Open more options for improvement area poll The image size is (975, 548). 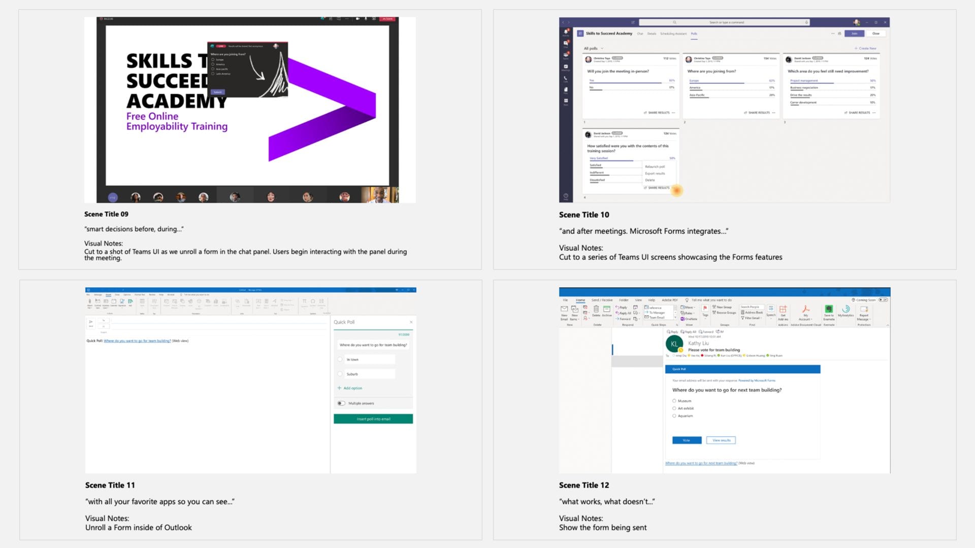[x=874, y=113]
